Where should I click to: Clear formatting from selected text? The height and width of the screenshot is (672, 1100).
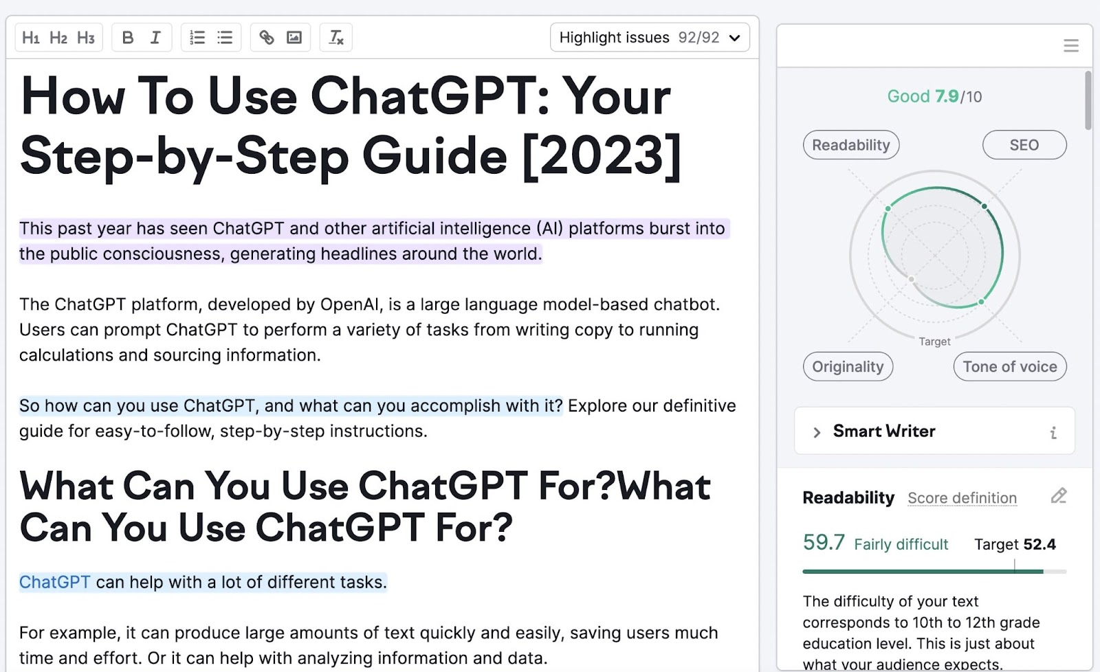click(x=335, y=38)
